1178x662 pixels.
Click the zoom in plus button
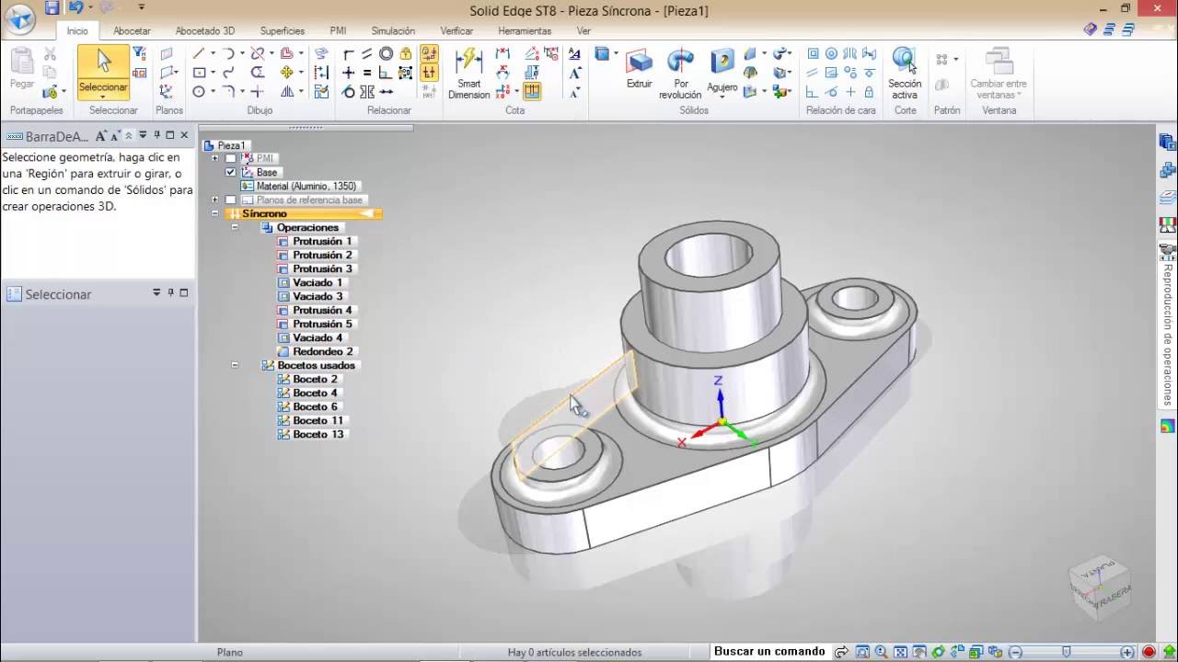(1128, 652)
